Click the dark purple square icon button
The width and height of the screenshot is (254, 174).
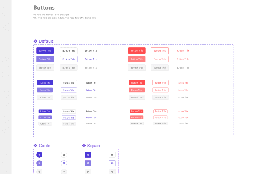click(x=88, y=155)
